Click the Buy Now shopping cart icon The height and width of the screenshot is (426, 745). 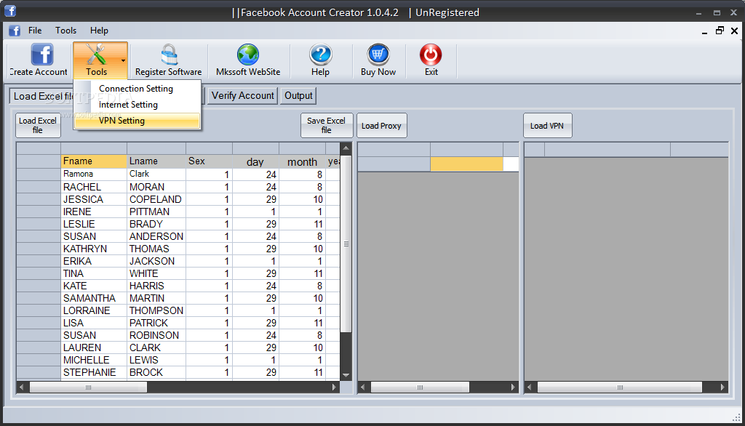(378, 55)
